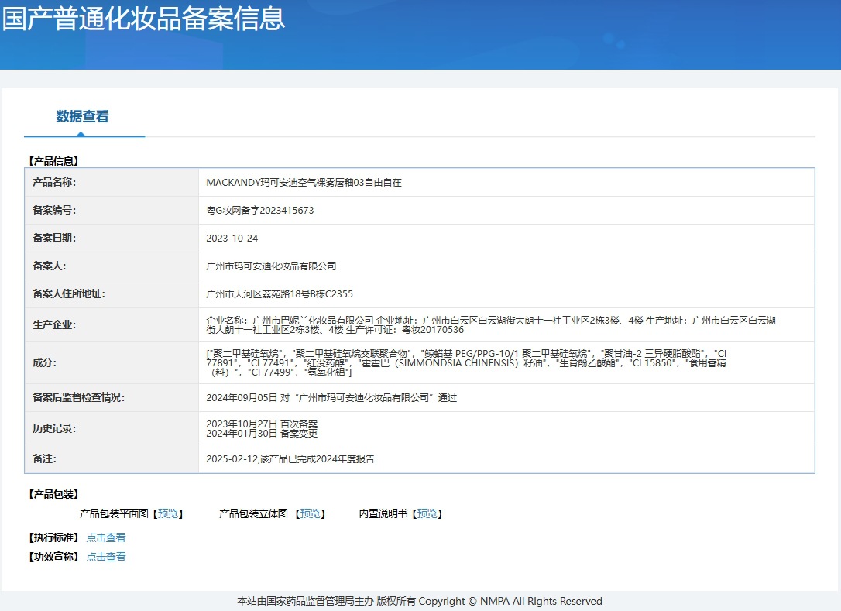841x611 pixels.
Task: Select the 数据查看 tab
Action: pos(83,116)
